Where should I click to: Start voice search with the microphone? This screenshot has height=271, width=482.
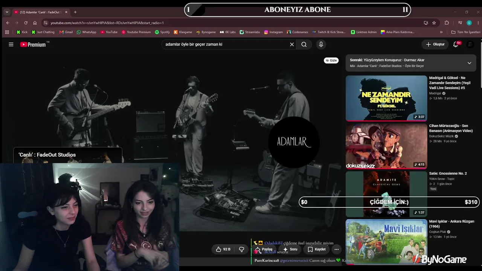click(321, 44)
